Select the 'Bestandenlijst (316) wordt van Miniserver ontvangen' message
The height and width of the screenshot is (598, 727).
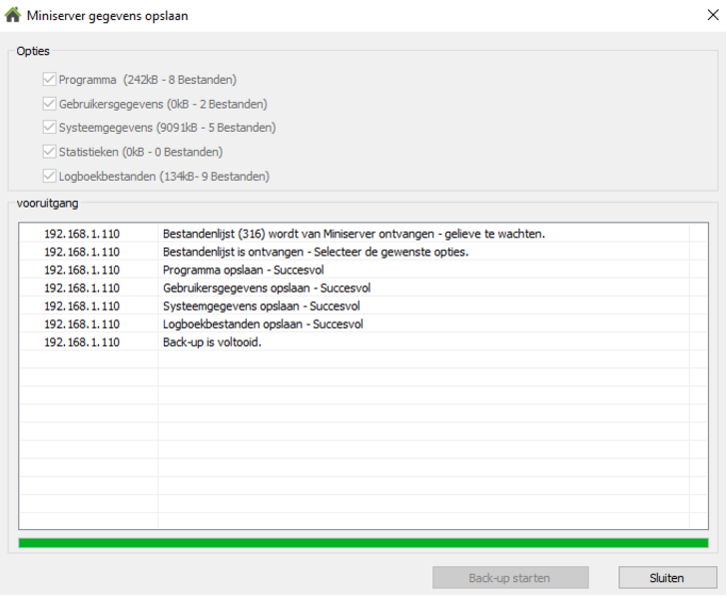[353, 234]
